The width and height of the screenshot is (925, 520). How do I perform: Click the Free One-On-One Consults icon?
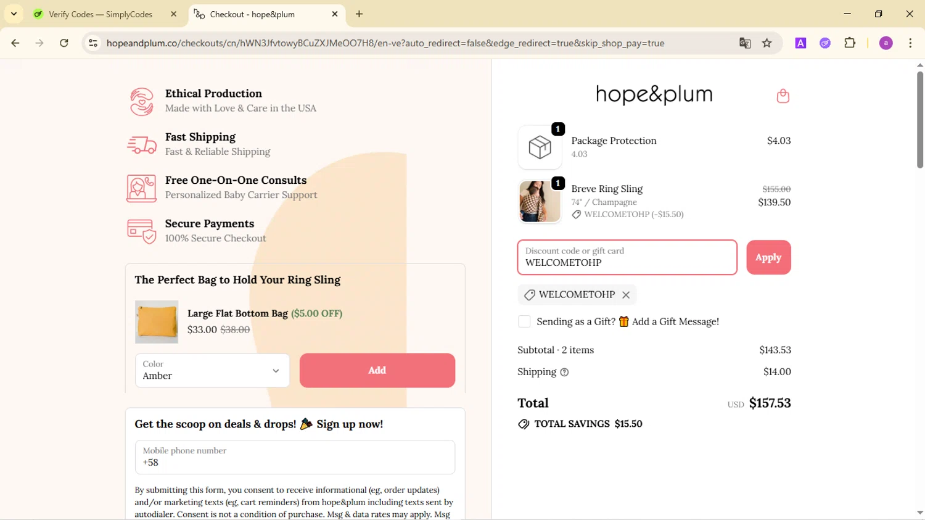click(142, 188)
